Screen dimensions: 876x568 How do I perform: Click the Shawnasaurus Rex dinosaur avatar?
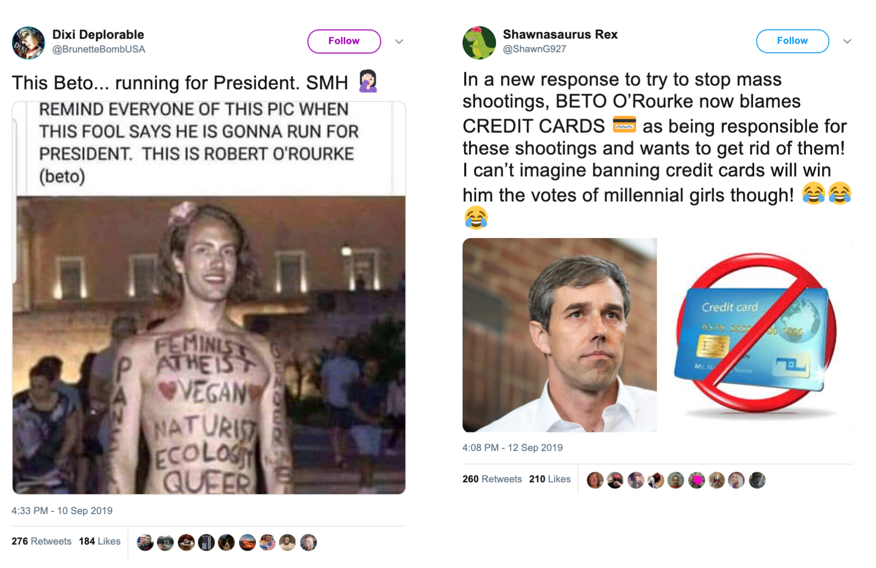click(x=479, y=43)
